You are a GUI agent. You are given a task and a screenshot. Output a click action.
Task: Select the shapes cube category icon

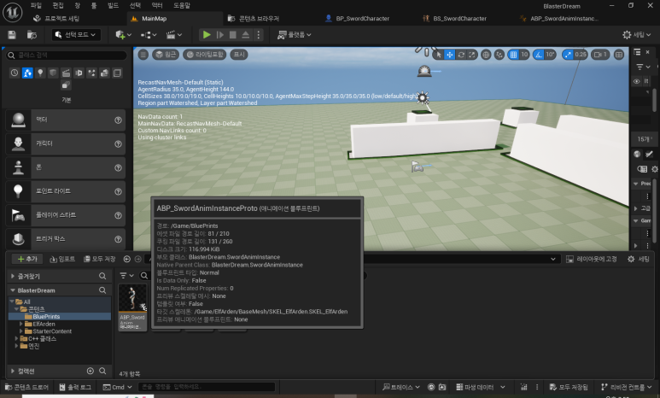click(53, 73)
